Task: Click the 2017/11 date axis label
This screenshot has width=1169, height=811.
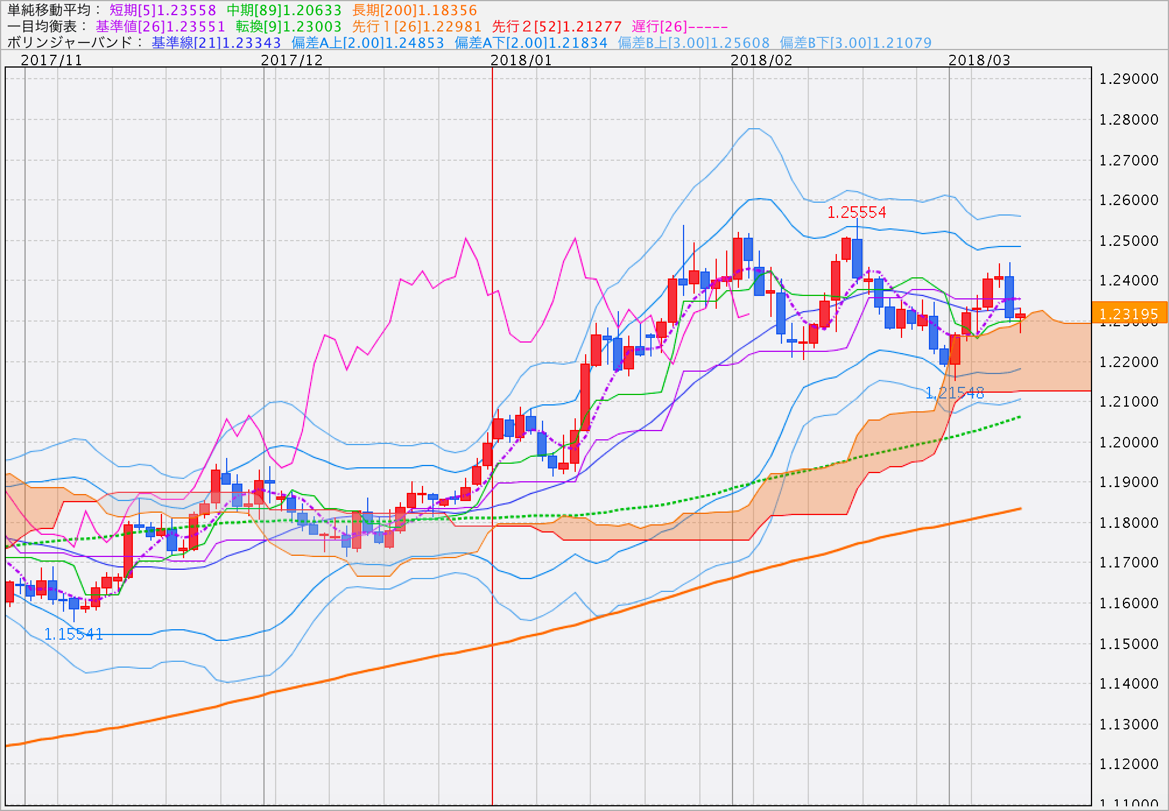Action: pos(51,60)
